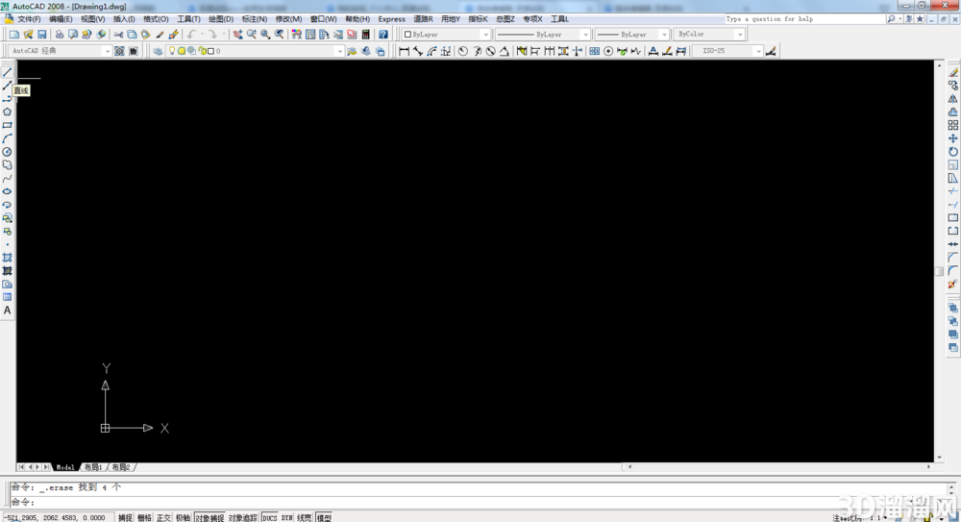The height and width of the screenshot is (522, 961).
Task: Click the Center Mark dimension icon
Action: pos(608,51)
